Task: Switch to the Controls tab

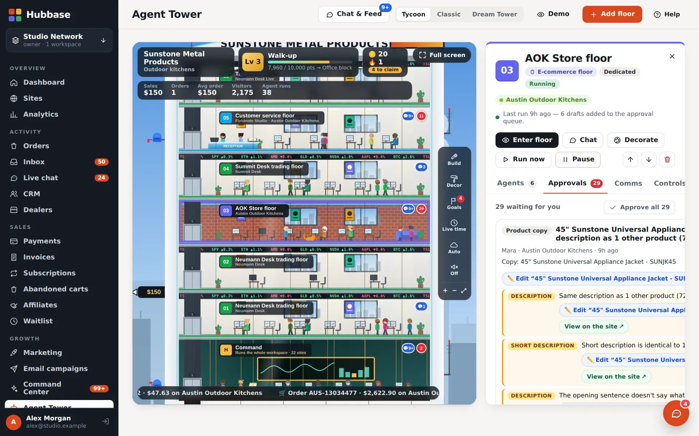Action: 669,183
